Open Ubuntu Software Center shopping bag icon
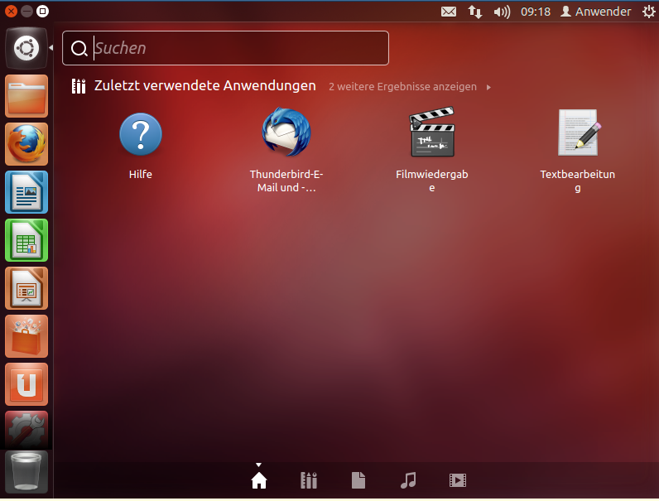Screen dimensions: 659x501 (26, 336)
